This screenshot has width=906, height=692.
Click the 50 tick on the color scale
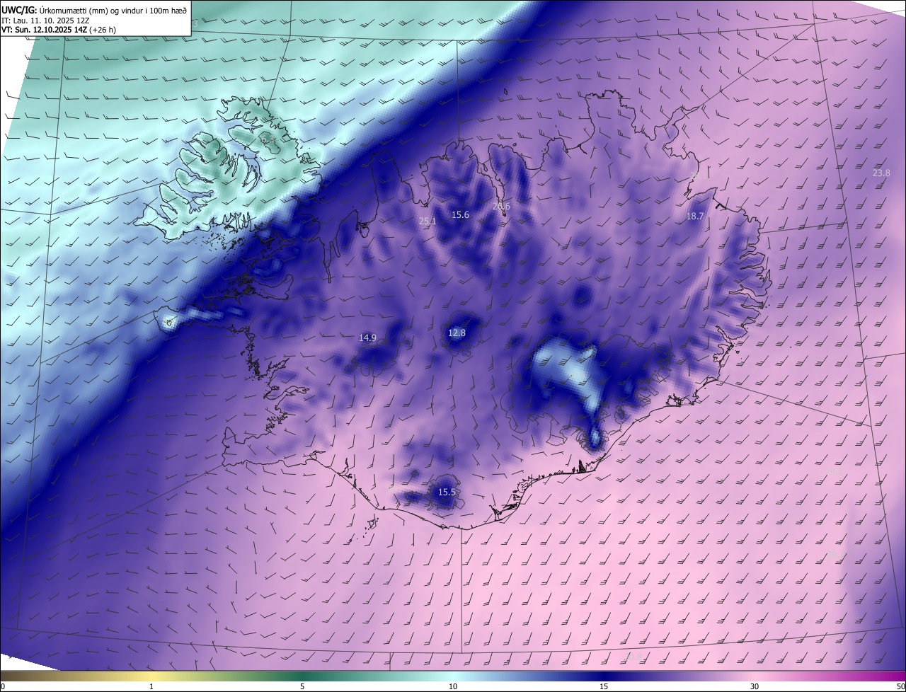coord(900,686)
